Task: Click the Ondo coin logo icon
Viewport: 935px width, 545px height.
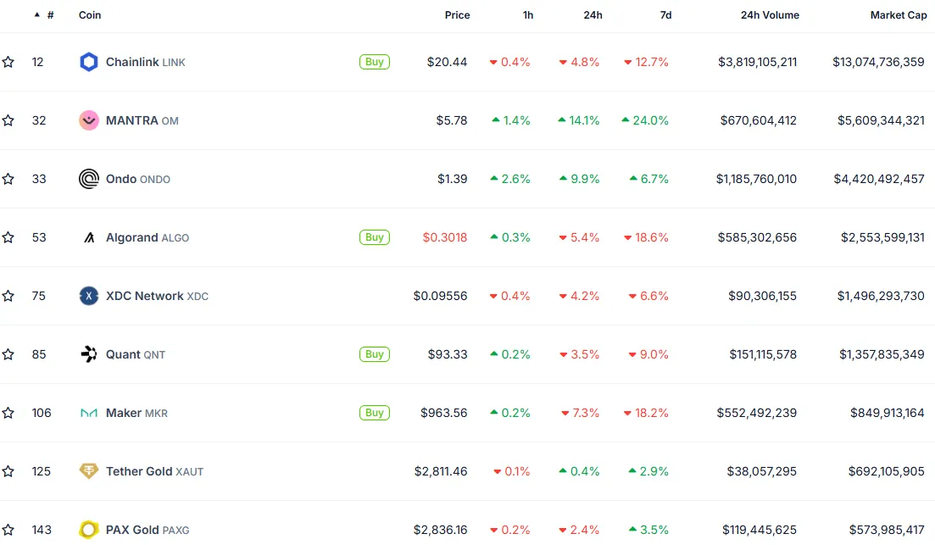Action: (x=89, y=179)
